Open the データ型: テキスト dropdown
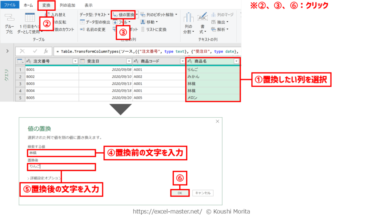This screenshot has width=383, height=215. tap(94, 15)
